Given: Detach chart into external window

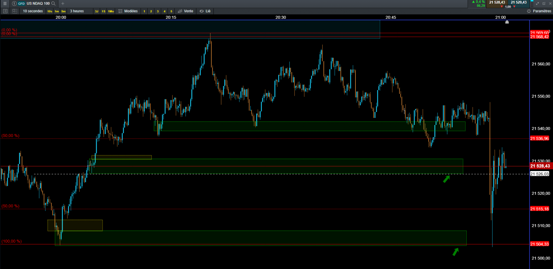Looking at the screenshot, I should pos(544,3).
